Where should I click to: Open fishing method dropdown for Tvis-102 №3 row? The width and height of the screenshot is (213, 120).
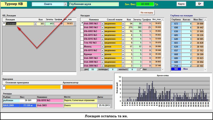click(123, 43)
